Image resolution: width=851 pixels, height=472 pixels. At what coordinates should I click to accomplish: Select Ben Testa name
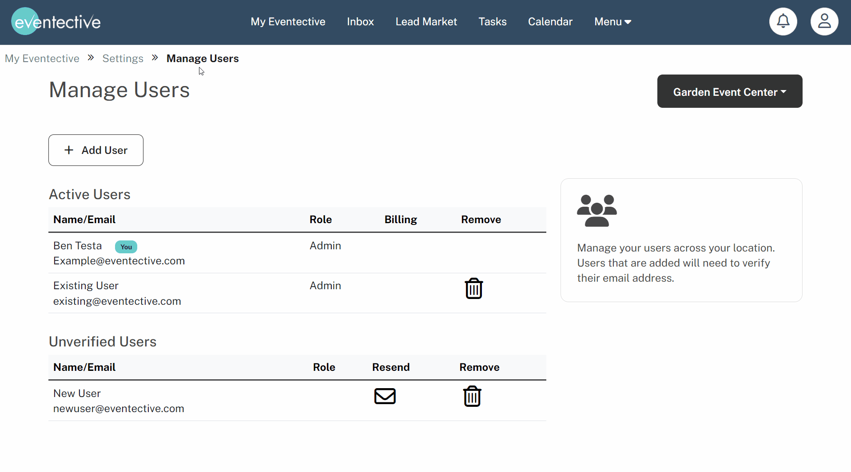point(77,246)
